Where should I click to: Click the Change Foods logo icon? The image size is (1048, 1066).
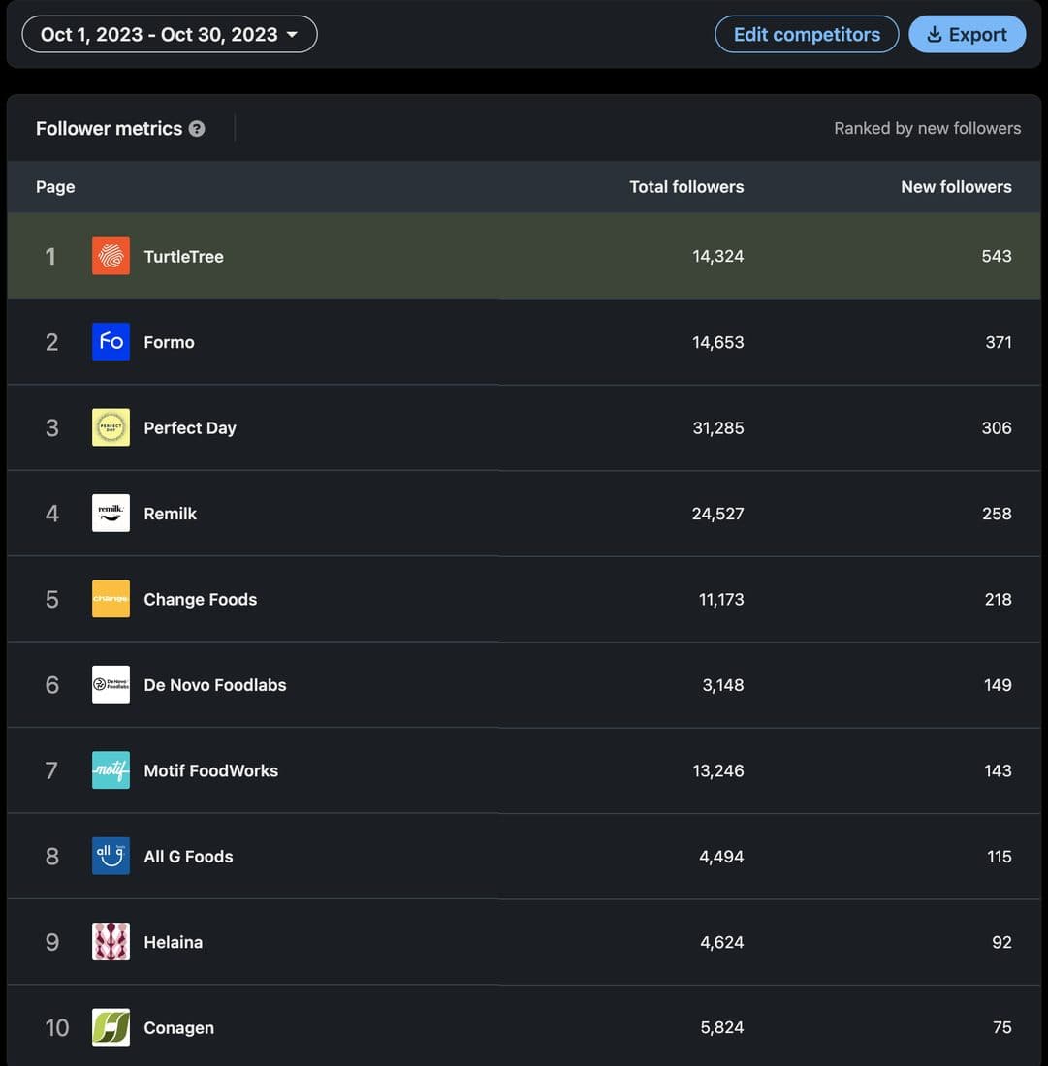click(111, 599)
